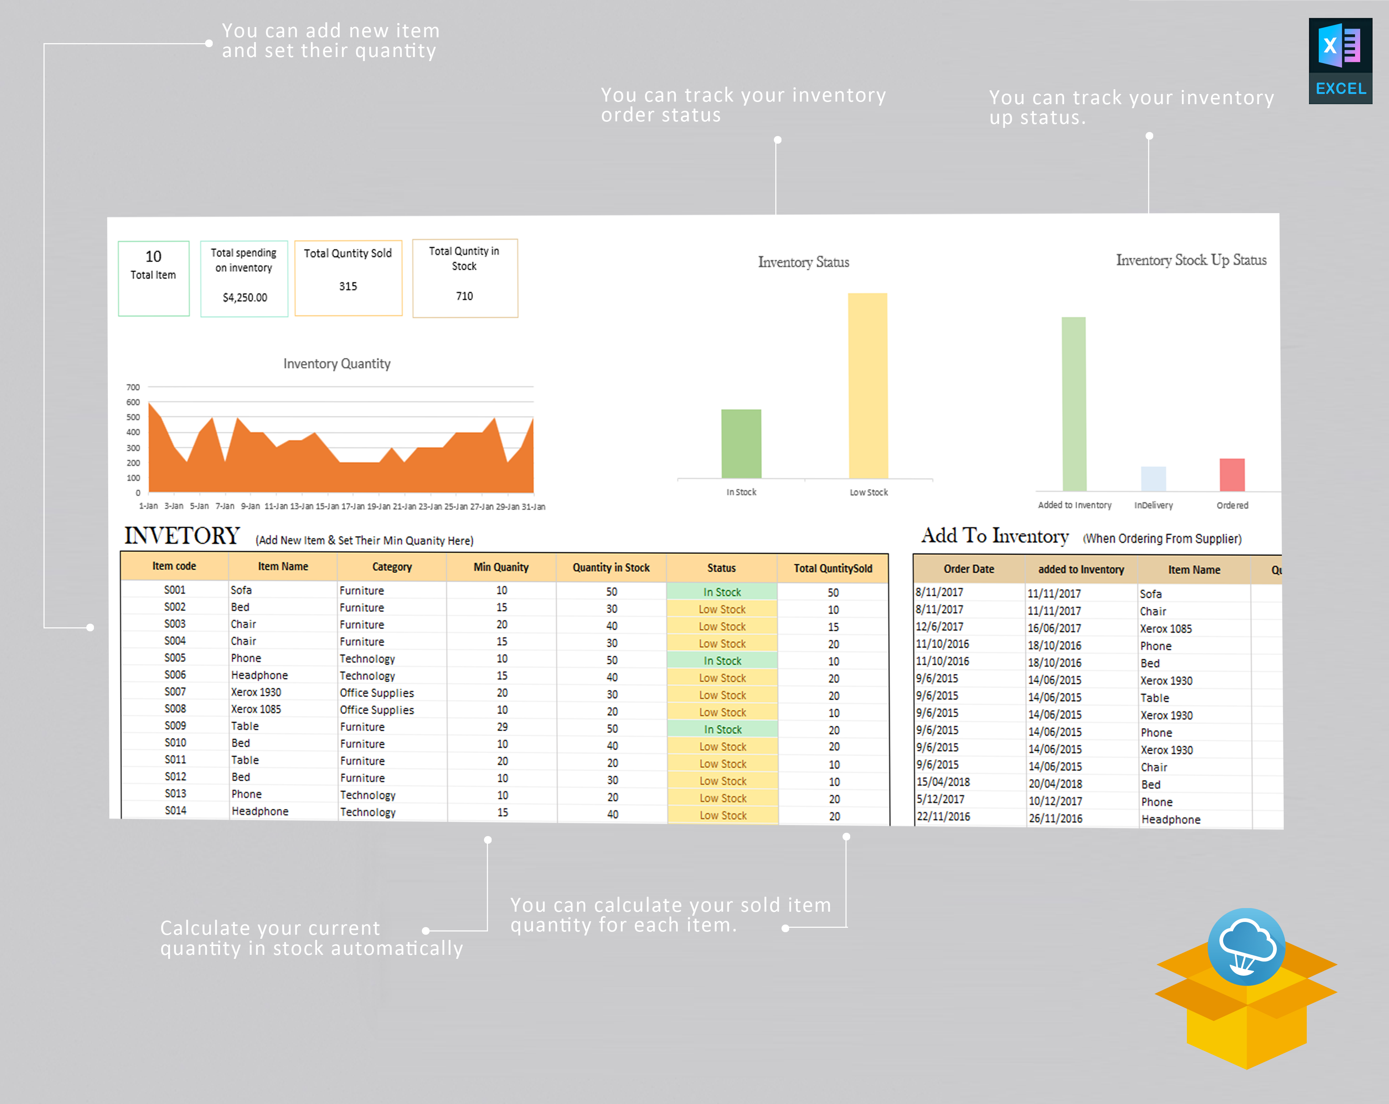
Task: Click Total Quntity in Stock box
Action: point(465,278)
